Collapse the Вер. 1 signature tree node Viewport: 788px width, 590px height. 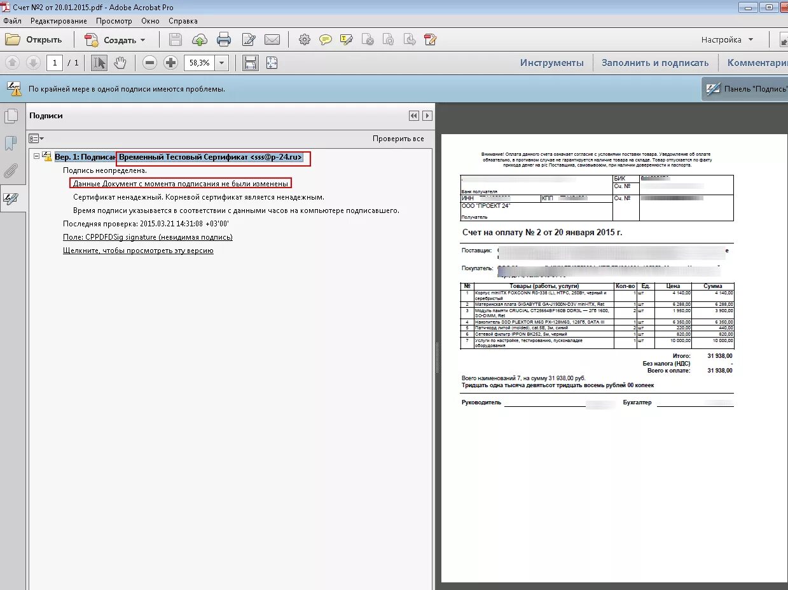[37, 156]
